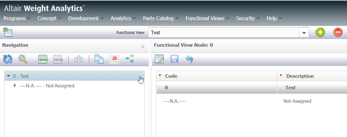The width and height of the screenshot is (347, 137).
Task: Refresh the Navigation tree
Action: pyautogui.click(x=7, y=59)
